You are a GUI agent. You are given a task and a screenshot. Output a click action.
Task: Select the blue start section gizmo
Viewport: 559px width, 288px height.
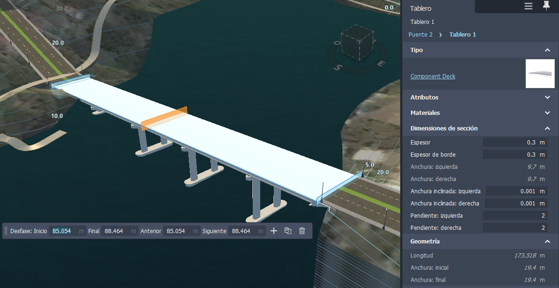(x=70, y=81)
